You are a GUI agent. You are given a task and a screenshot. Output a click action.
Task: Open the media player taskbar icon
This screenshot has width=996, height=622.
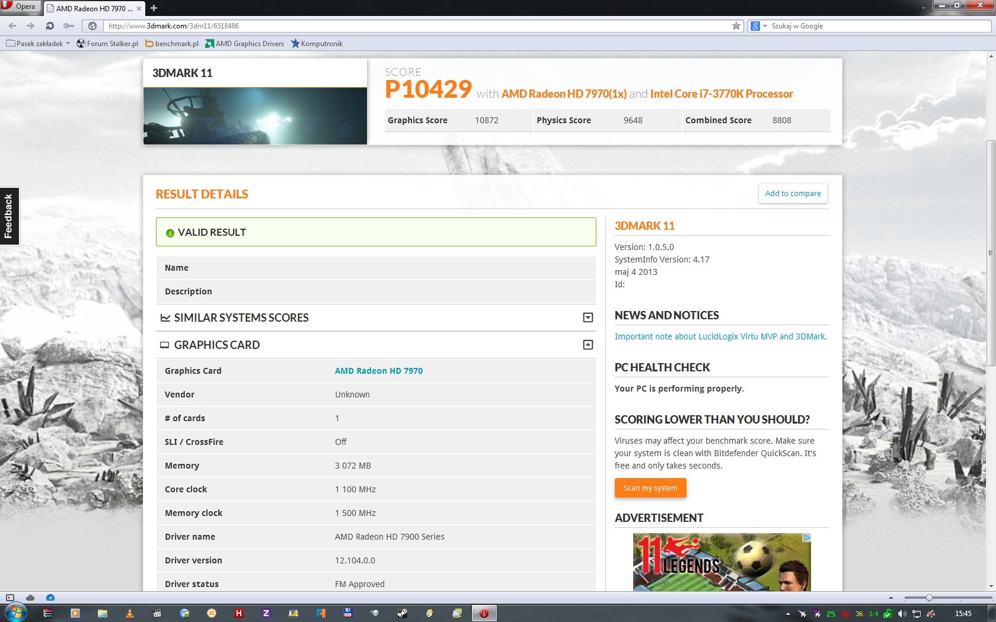pos(75,613)
